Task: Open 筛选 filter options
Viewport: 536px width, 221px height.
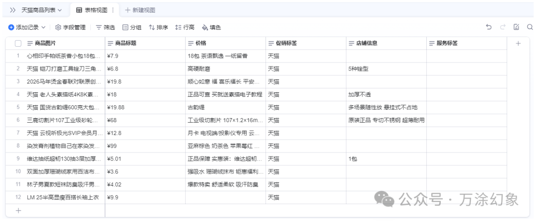Action: 105,27
